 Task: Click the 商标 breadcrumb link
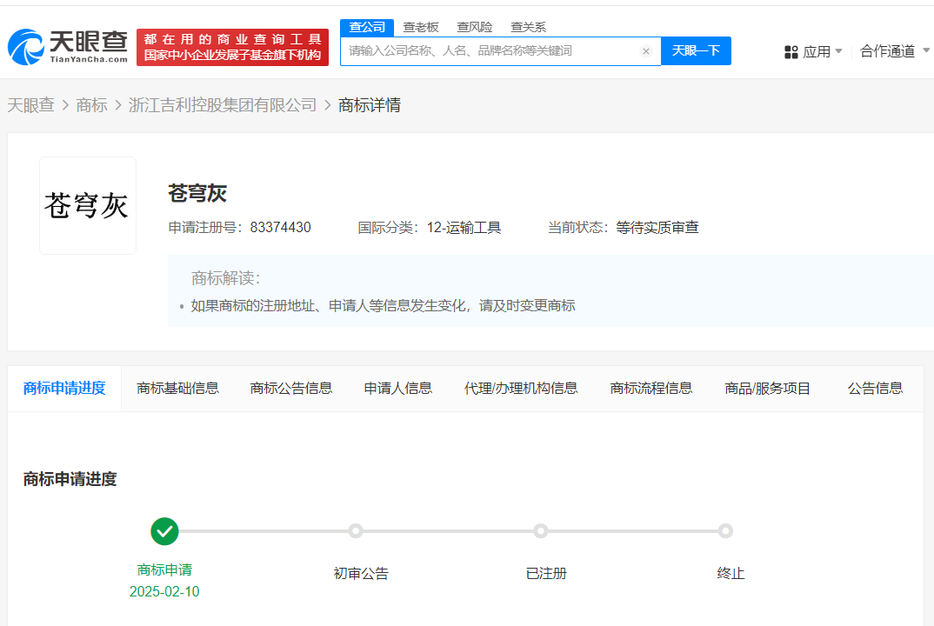coord(91,105)
